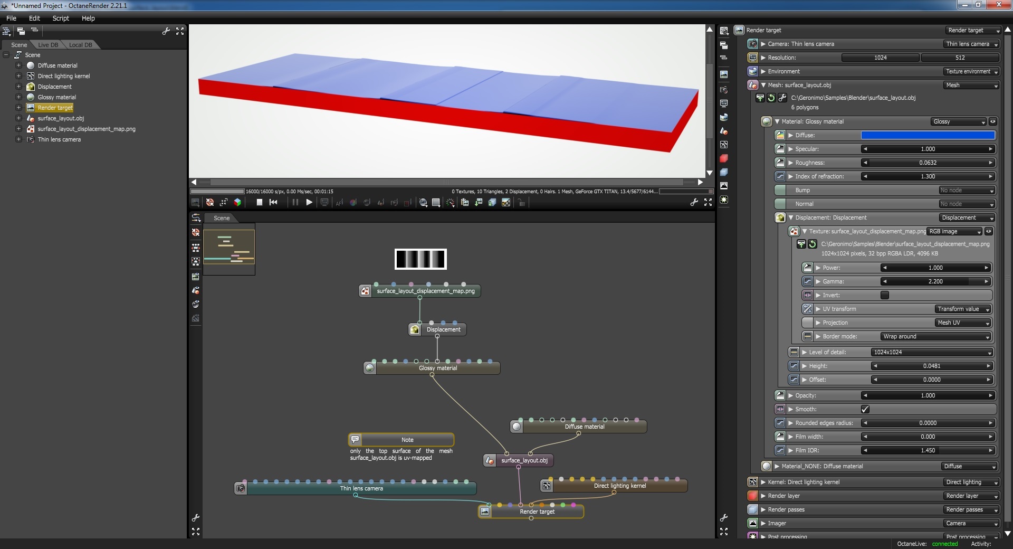1013x549 pixels.
Task: Restart the render with the rewind icon
Action: tap(273, 202)
